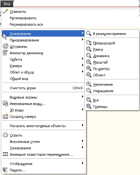Click the Уменьшение zoom out icon
This screenshot has width=140, height=175.
[89, 91]
